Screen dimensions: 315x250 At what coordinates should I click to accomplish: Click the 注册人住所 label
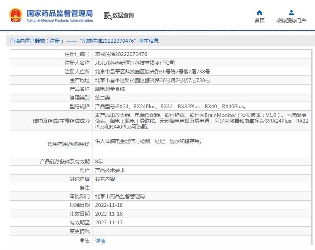pos(77,72)
